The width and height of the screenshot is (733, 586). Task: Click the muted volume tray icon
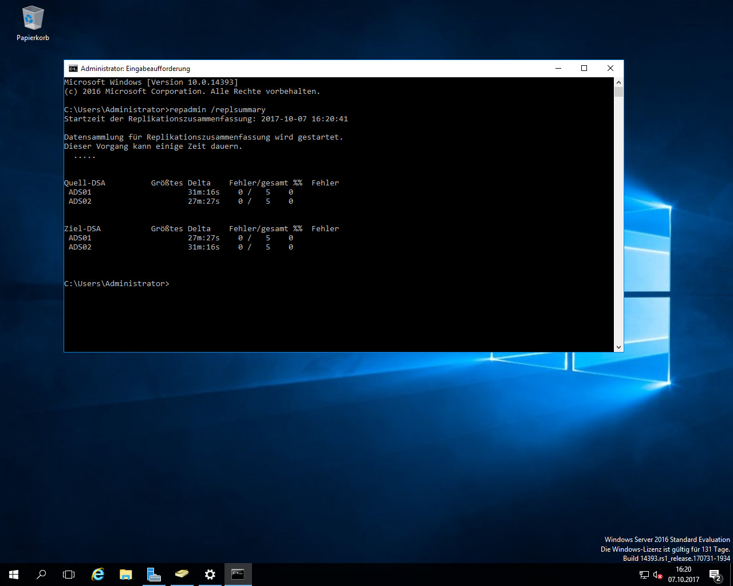pos(657,575)
